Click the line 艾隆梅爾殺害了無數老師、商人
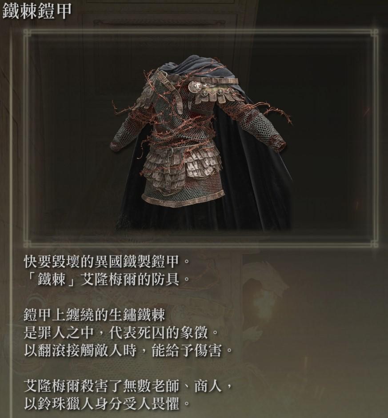 pyautogui.click(x=128, y=386)
